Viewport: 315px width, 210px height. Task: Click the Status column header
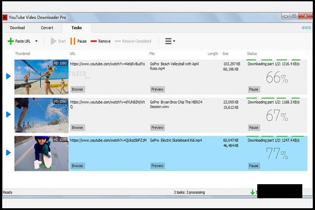click(x=252, y=54)
